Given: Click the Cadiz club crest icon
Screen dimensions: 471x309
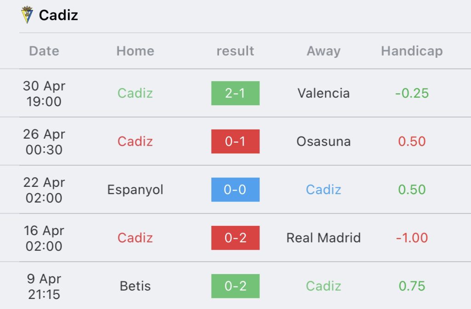Looking at the screenshot, I should [27, 15].
